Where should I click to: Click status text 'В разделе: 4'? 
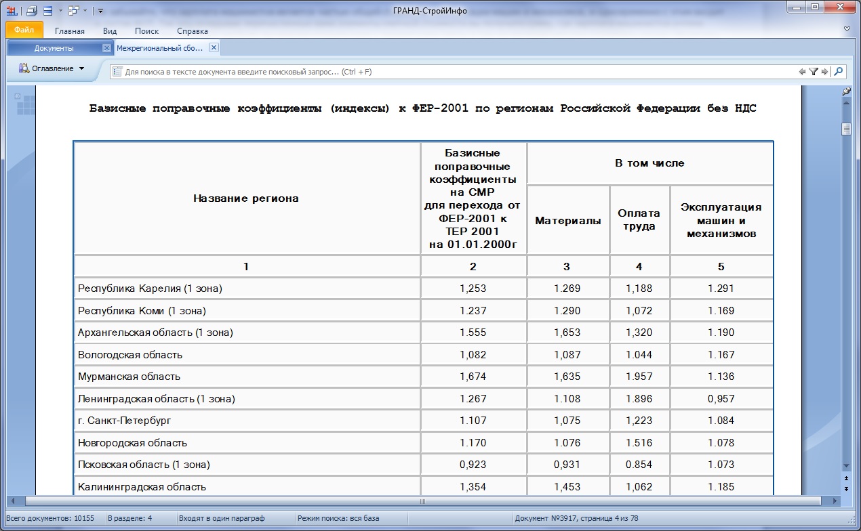[x=129, y=518]
